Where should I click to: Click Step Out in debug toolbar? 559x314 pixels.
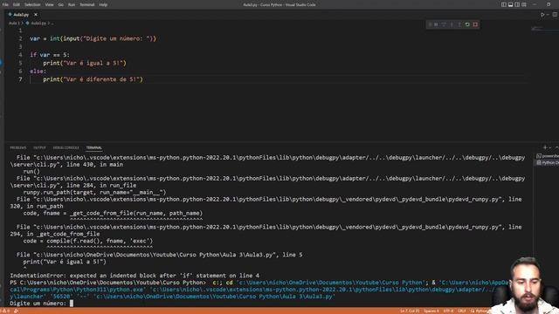(459, 24)
